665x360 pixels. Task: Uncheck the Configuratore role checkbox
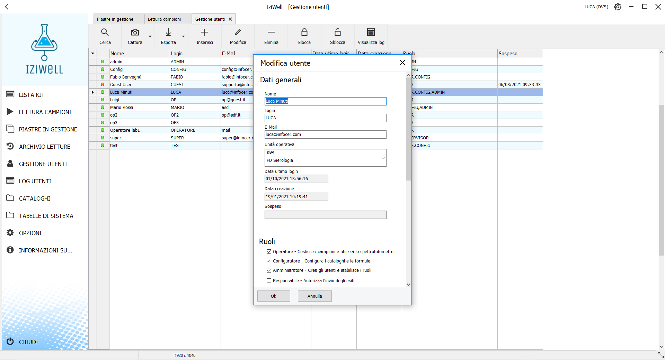269,261
